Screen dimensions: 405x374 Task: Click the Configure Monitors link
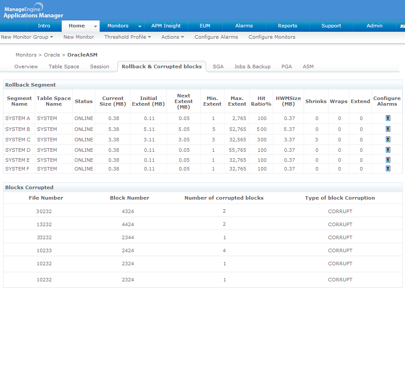point(272,37)
